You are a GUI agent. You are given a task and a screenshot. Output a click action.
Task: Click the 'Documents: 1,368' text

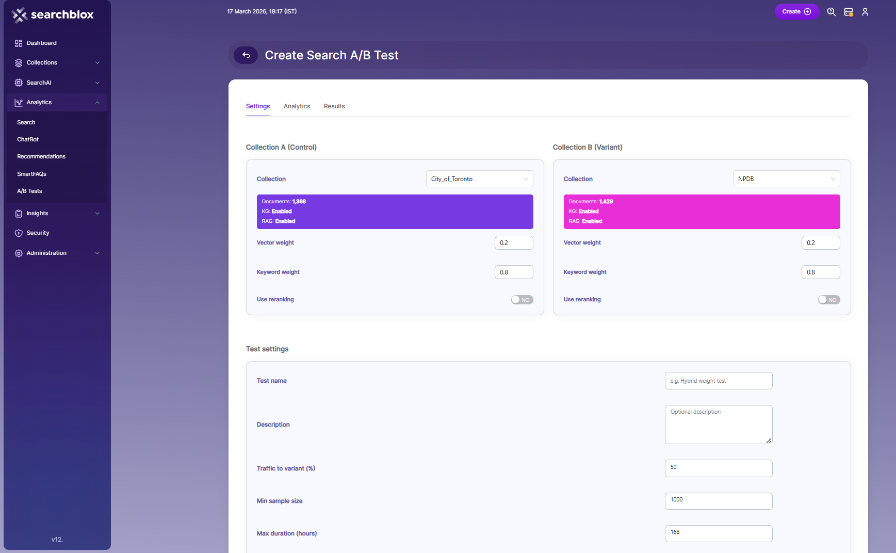284,202
